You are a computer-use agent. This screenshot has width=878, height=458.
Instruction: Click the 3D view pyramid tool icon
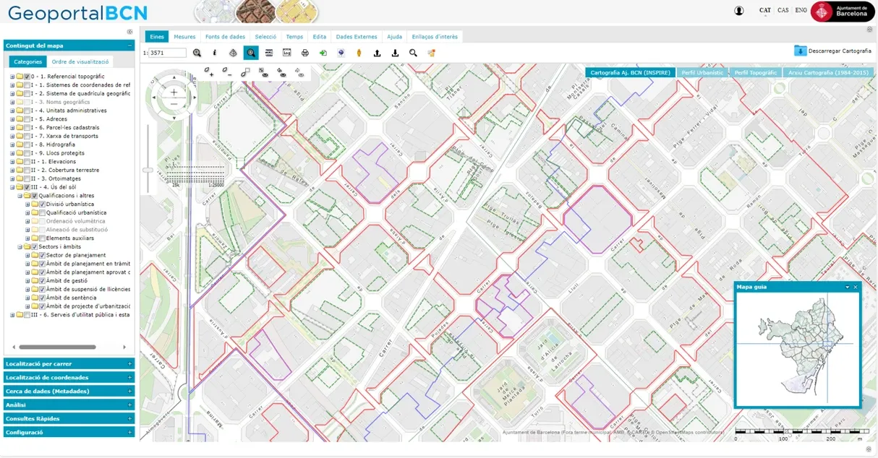233,53
